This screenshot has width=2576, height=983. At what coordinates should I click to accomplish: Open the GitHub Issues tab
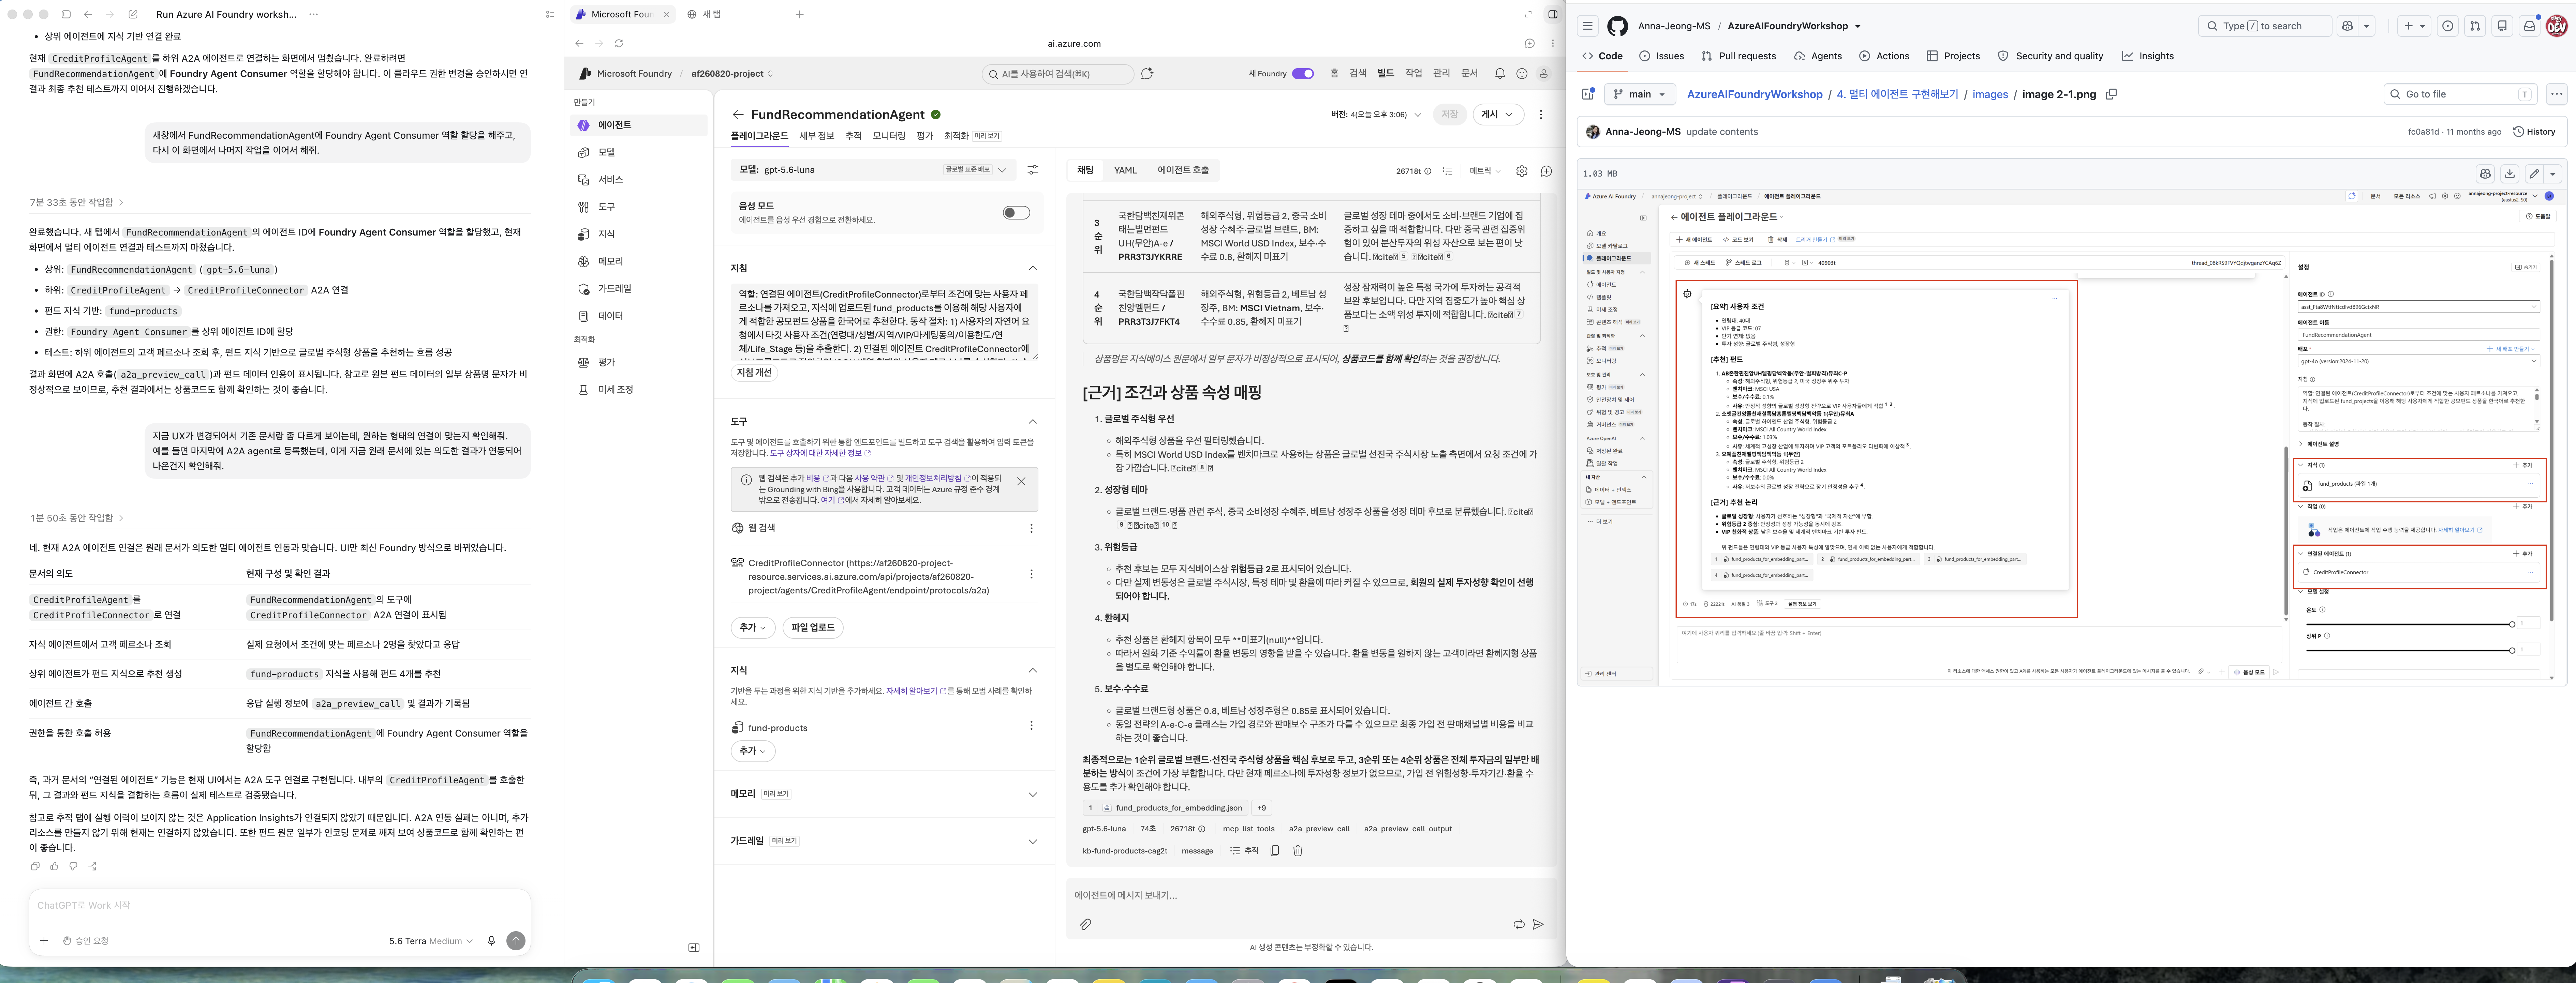[x=1662, y=56]
